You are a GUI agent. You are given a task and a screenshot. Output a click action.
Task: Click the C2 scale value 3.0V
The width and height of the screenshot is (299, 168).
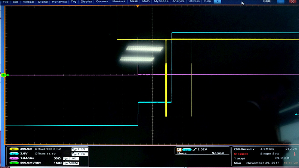24,153
